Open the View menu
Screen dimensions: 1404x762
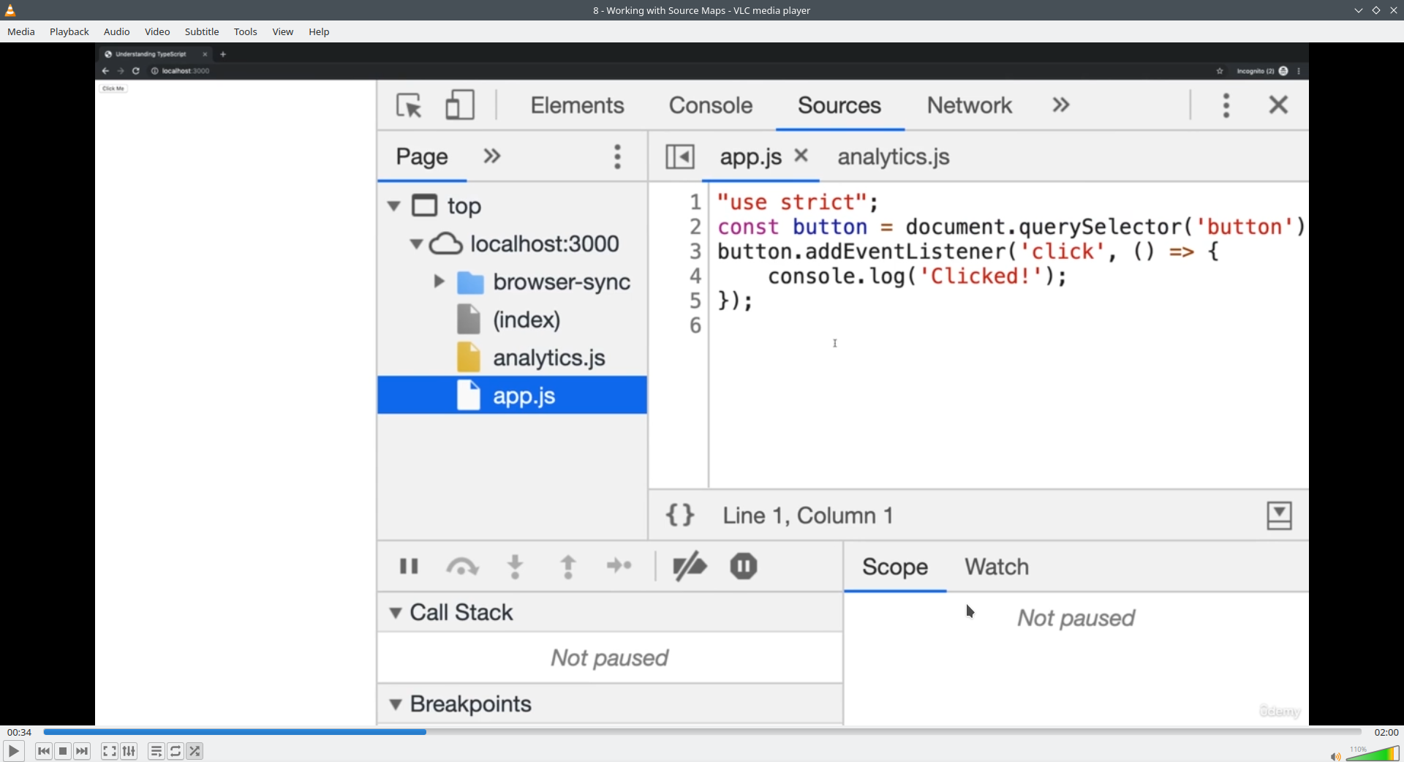coord(283,31)
